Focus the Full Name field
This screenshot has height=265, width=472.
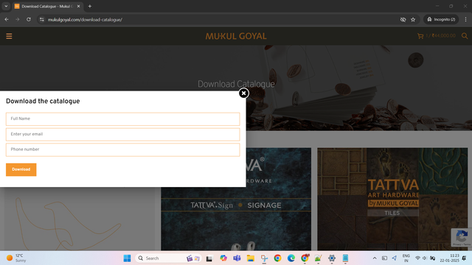point(123,119)
